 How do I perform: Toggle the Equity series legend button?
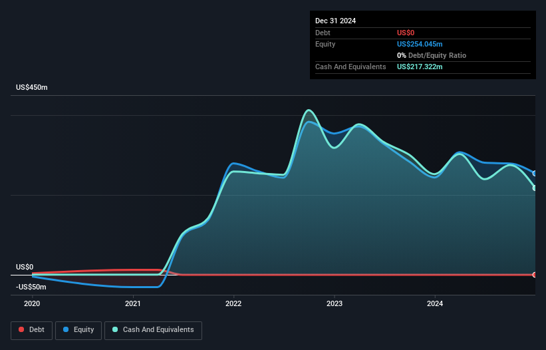pyautogui.click(x=78, y=330)
